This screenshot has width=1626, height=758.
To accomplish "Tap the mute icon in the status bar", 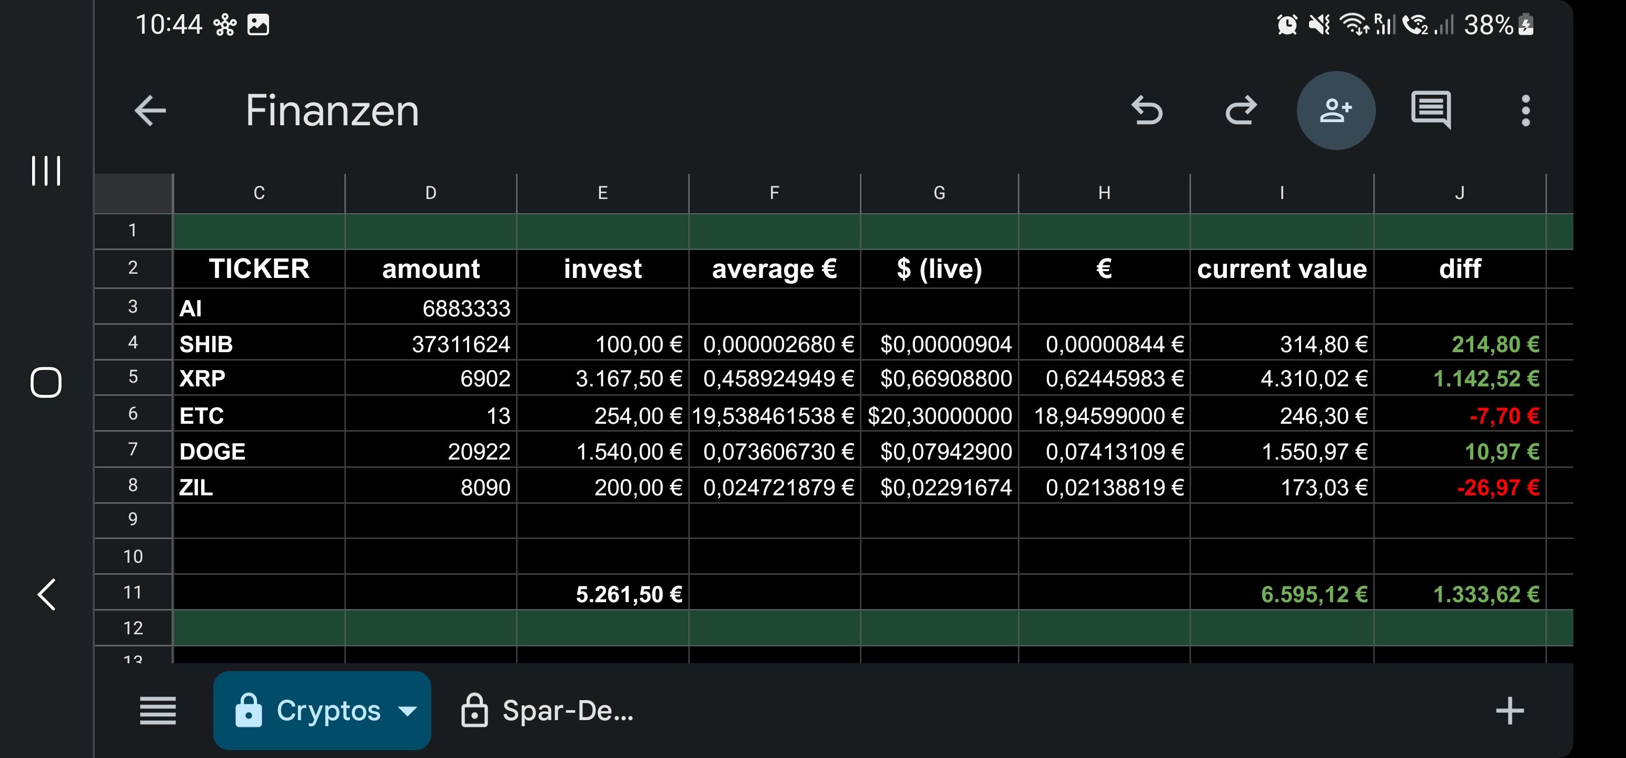I will point(1319,25).
